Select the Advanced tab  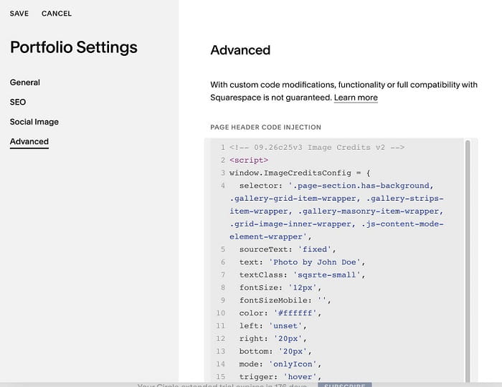[x=29, y=141]
